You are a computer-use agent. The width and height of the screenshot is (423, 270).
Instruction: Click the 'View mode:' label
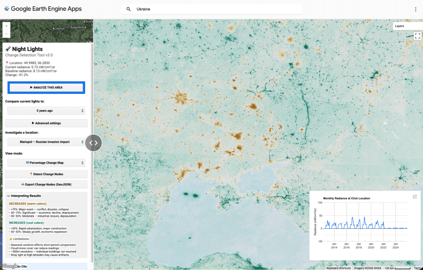click(x=14, y=153)
